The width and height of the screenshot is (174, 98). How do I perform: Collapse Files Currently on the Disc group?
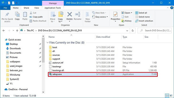click(x=47, y=42)
